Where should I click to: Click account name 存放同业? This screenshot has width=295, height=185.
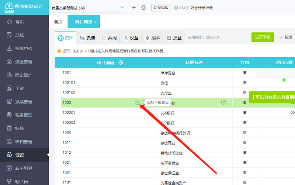(x=168, y=143)
